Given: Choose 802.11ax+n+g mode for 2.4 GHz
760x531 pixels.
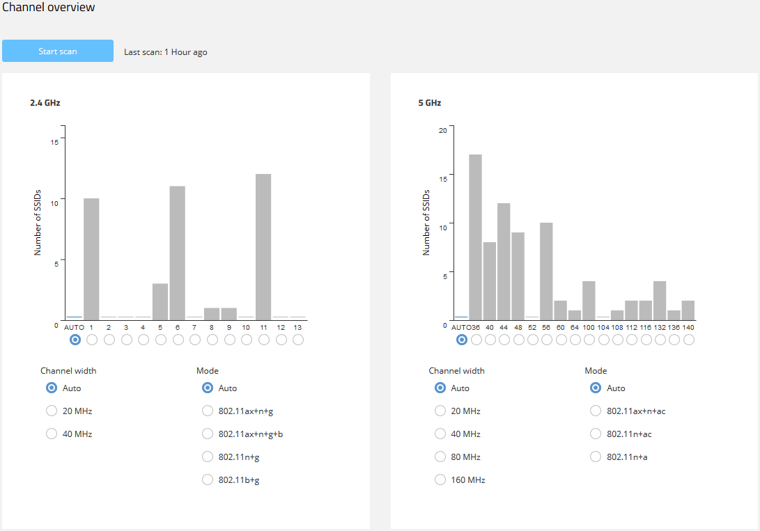Looking at the screenshot, I should (x=208, y=411).
